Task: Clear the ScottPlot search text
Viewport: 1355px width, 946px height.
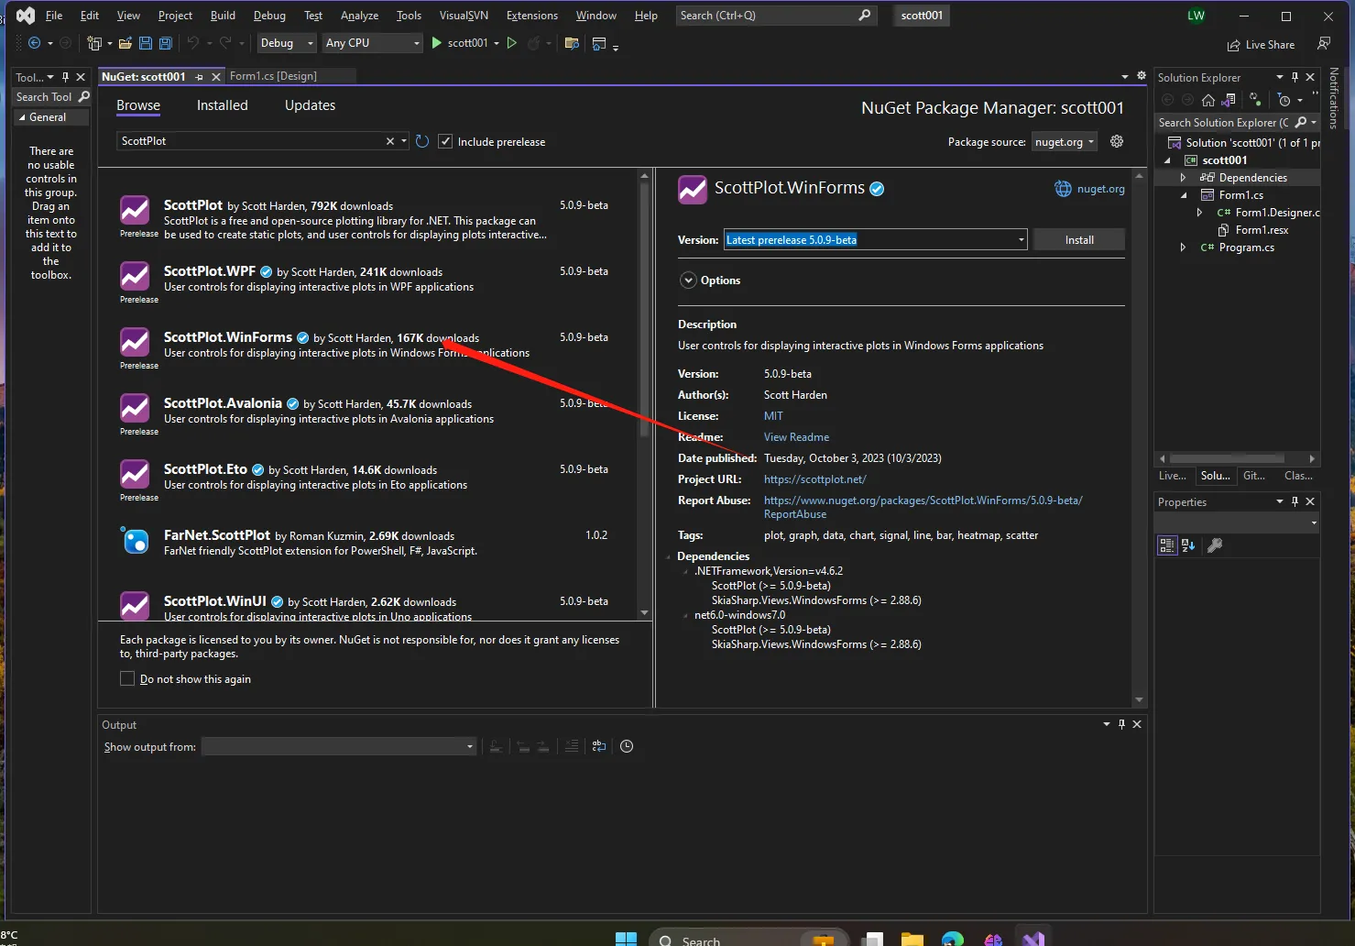Action: pyautogui.click(x=390, y=141)
